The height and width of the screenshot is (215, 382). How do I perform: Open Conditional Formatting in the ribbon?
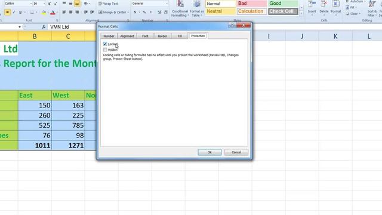(180, 9)
